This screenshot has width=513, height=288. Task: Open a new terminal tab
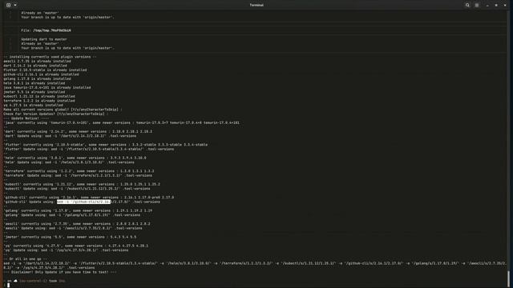coord(9,6)
